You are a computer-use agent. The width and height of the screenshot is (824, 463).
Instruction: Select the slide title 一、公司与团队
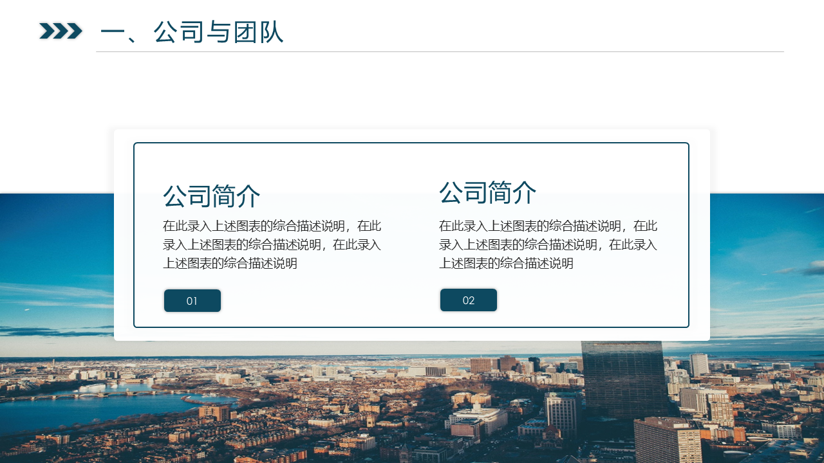[x=192, y=32]
